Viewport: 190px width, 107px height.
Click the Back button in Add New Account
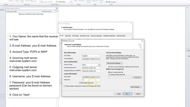[118, 94]
